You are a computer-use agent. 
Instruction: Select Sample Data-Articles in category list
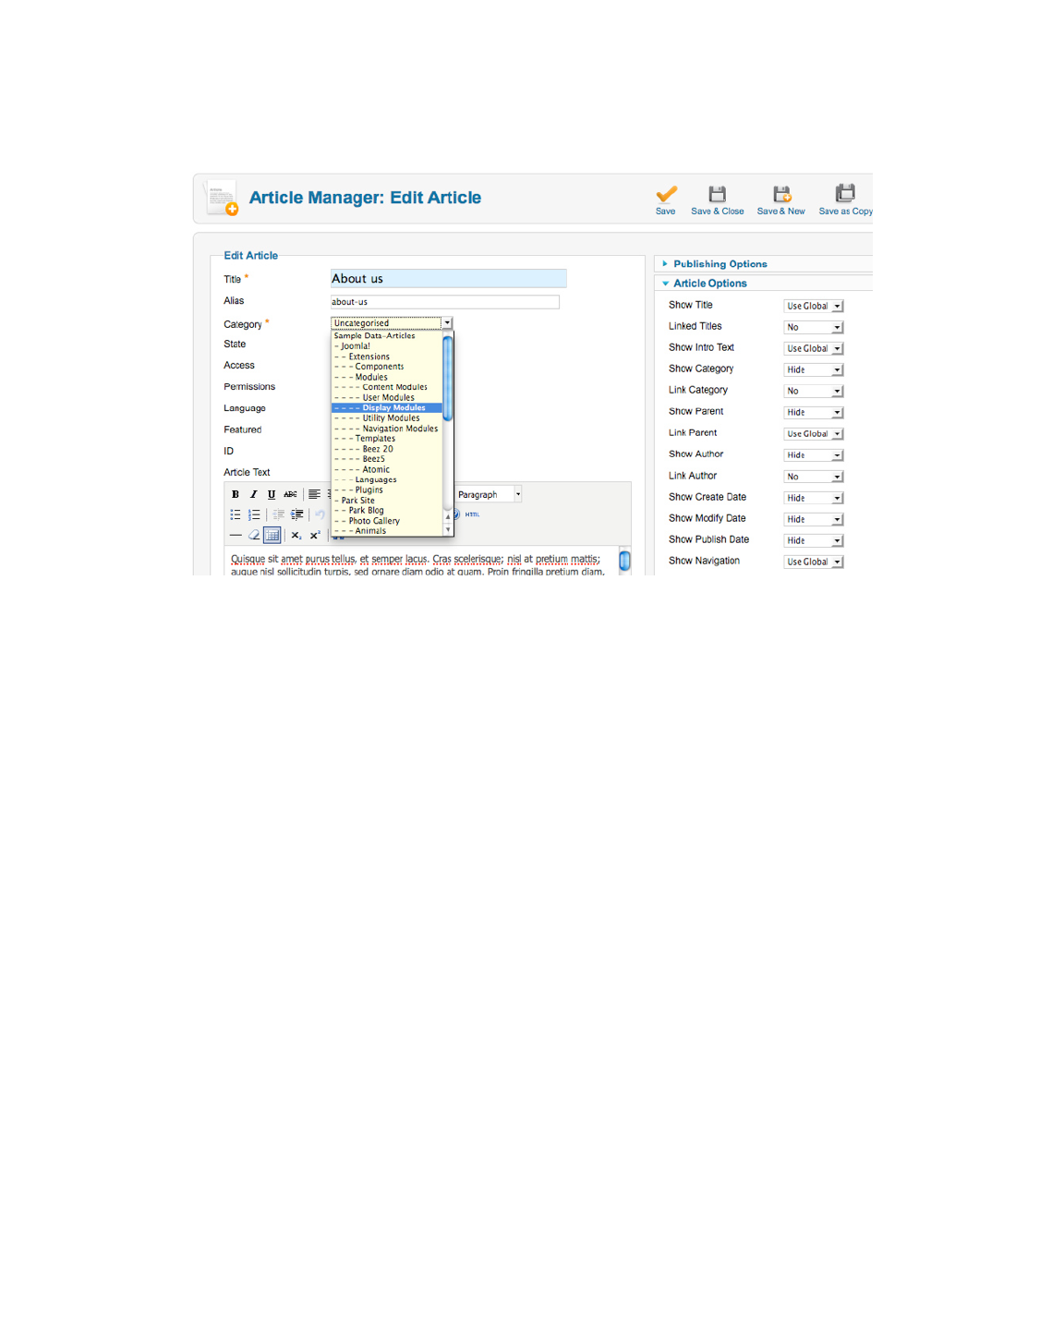(x=387, y=336)
